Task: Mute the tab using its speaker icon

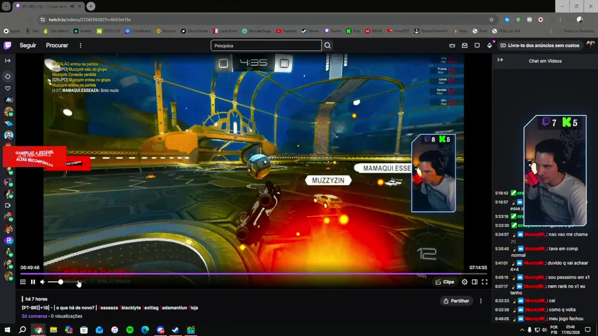Action: 72,6
